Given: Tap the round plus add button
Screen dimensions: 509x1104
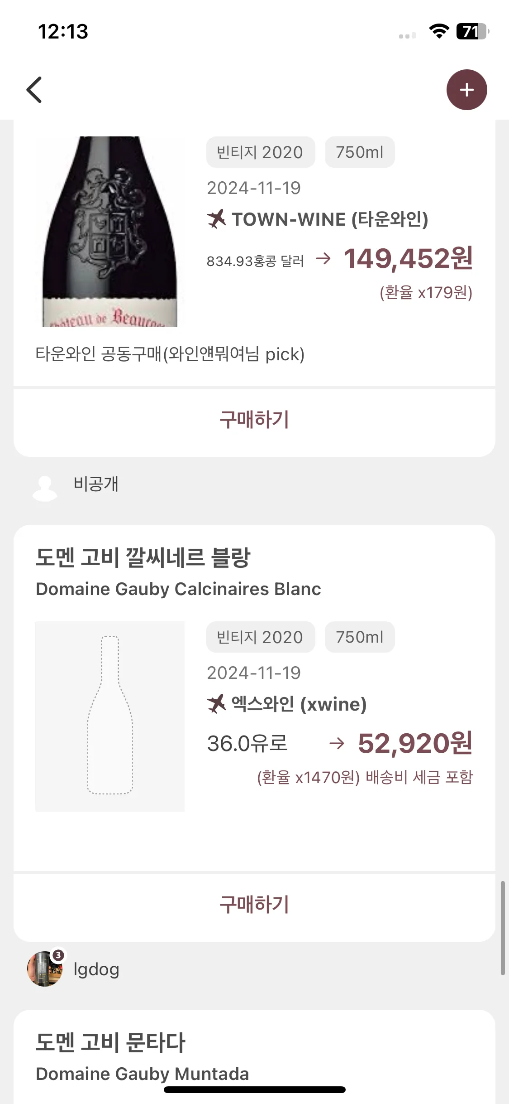Looking at the screenshot, I should [x=466, y=90].
